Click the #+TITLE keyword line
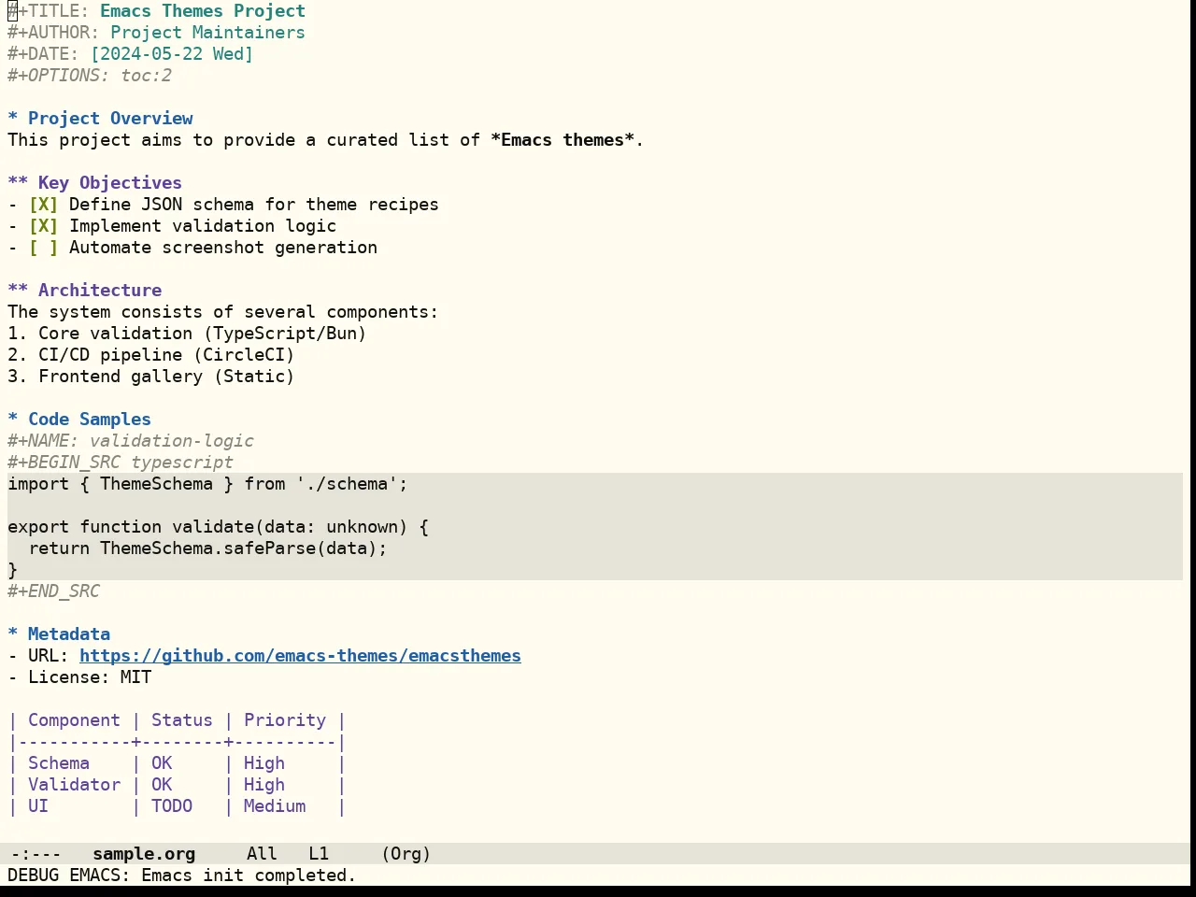Viewport: 1196px width, 897px height. click(x=156, y=11)
